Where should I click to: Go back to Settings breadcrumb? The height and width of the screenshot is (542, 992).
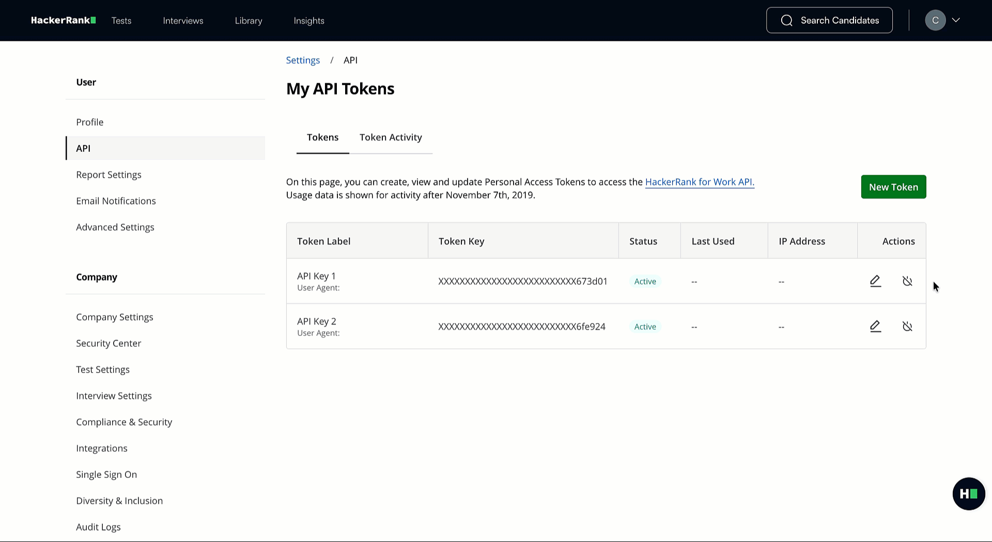tap(303, 60)
